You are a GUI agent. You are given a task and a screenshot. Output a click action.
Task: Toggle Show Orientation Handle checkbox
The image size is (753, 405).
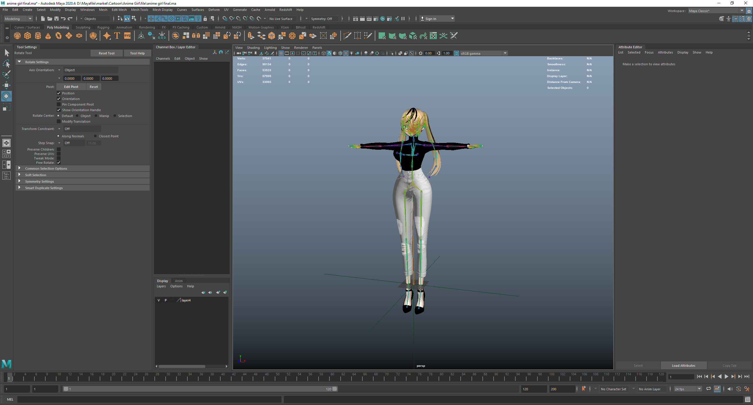[x=59, y=110]
